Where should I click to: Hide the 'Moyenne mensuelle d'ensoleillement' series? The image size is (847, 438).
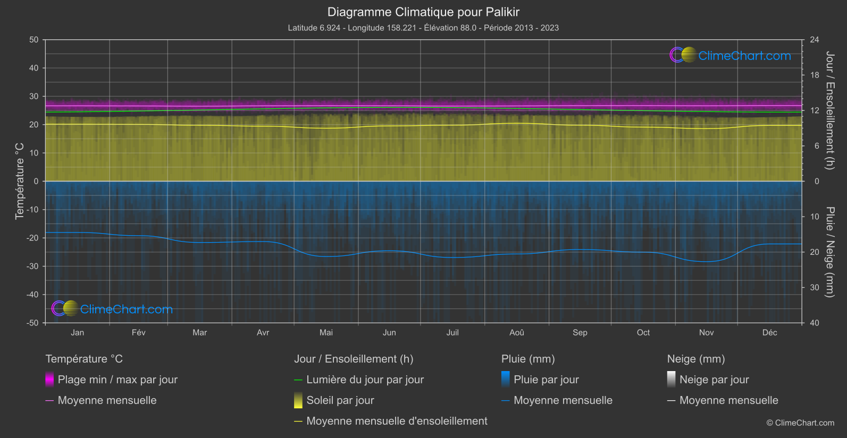tap(397, 421)
